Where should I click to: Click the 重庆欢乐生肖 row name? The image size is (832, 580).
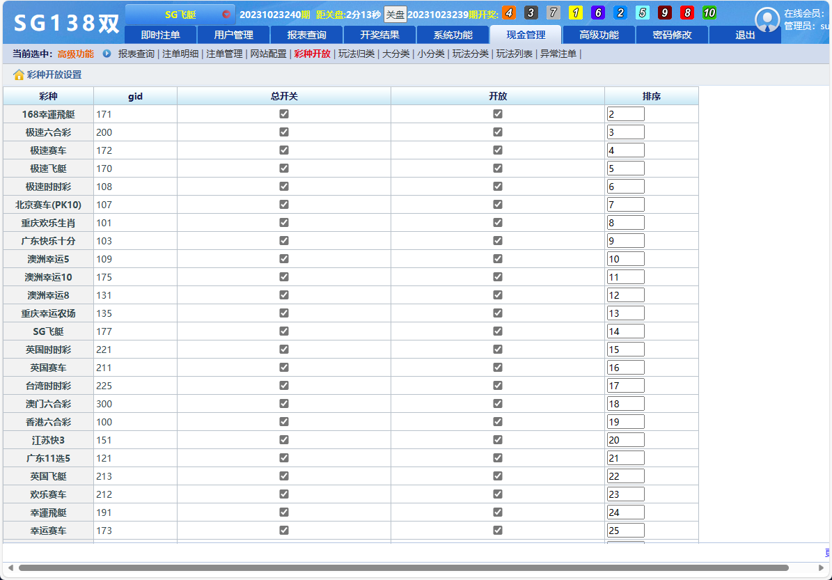tap(48, 223)
